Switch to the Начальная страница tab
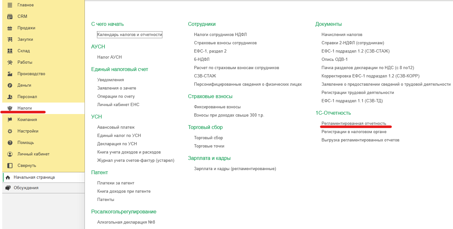Viewport: 453px width, 229px height. (34, 177)
